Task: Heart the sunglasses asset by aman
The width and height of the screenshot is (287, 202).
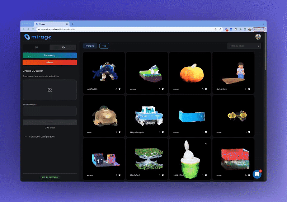Action: coord(249,132)
